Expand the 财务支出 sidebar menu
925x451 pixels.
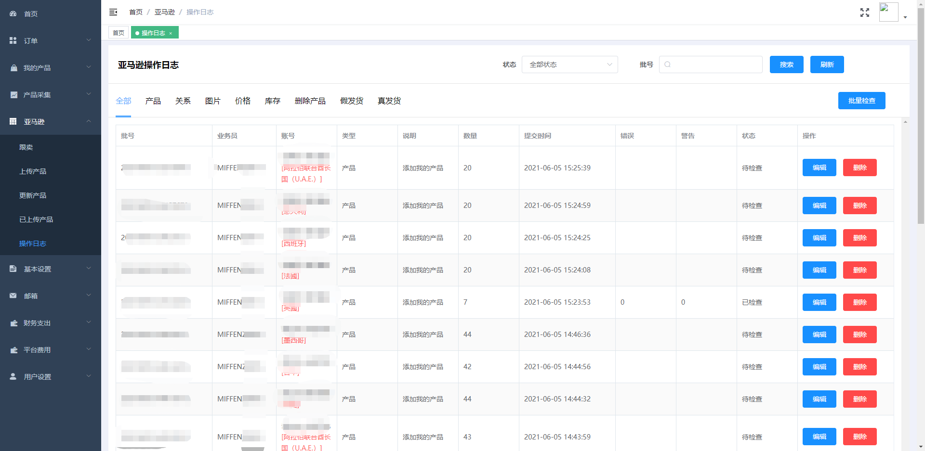51,323
